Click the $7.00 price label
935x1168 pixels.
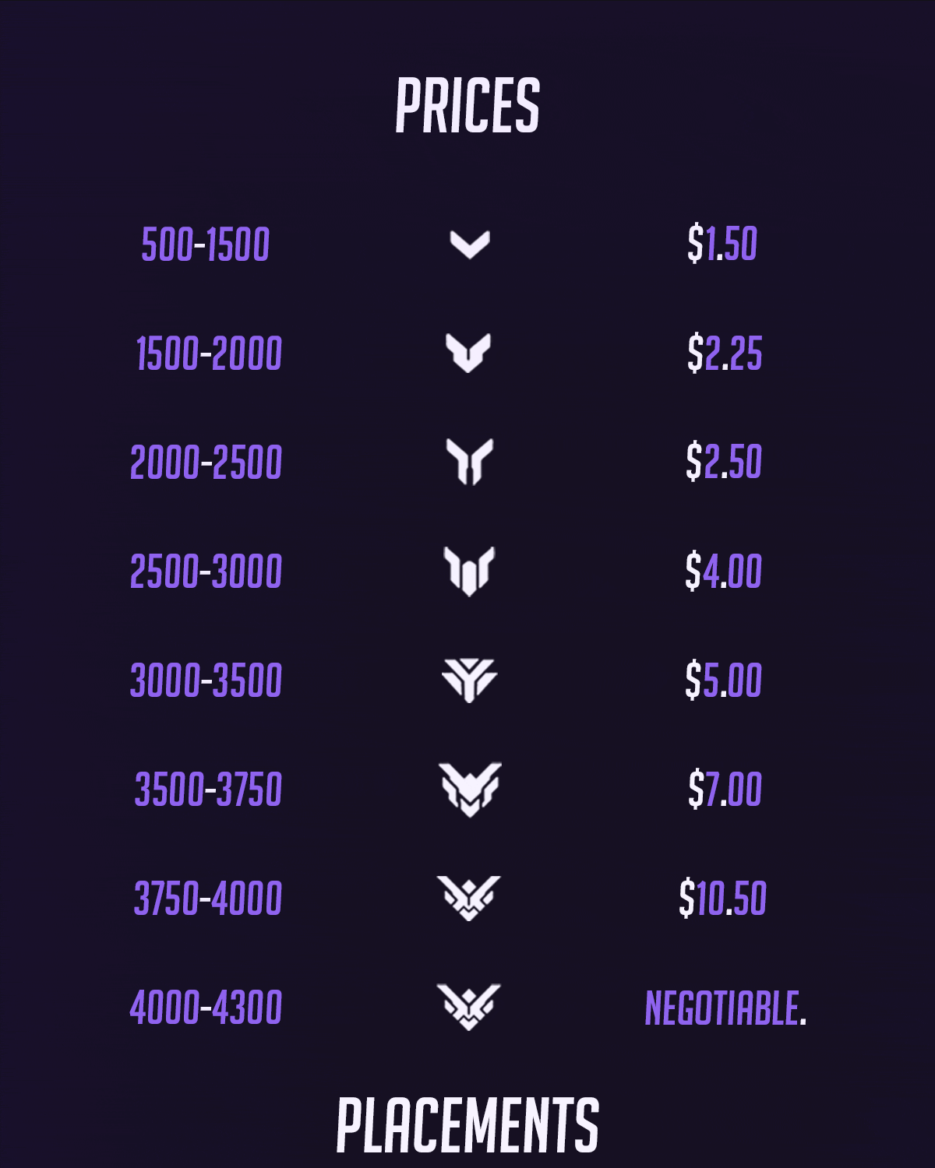coord(725,790)
